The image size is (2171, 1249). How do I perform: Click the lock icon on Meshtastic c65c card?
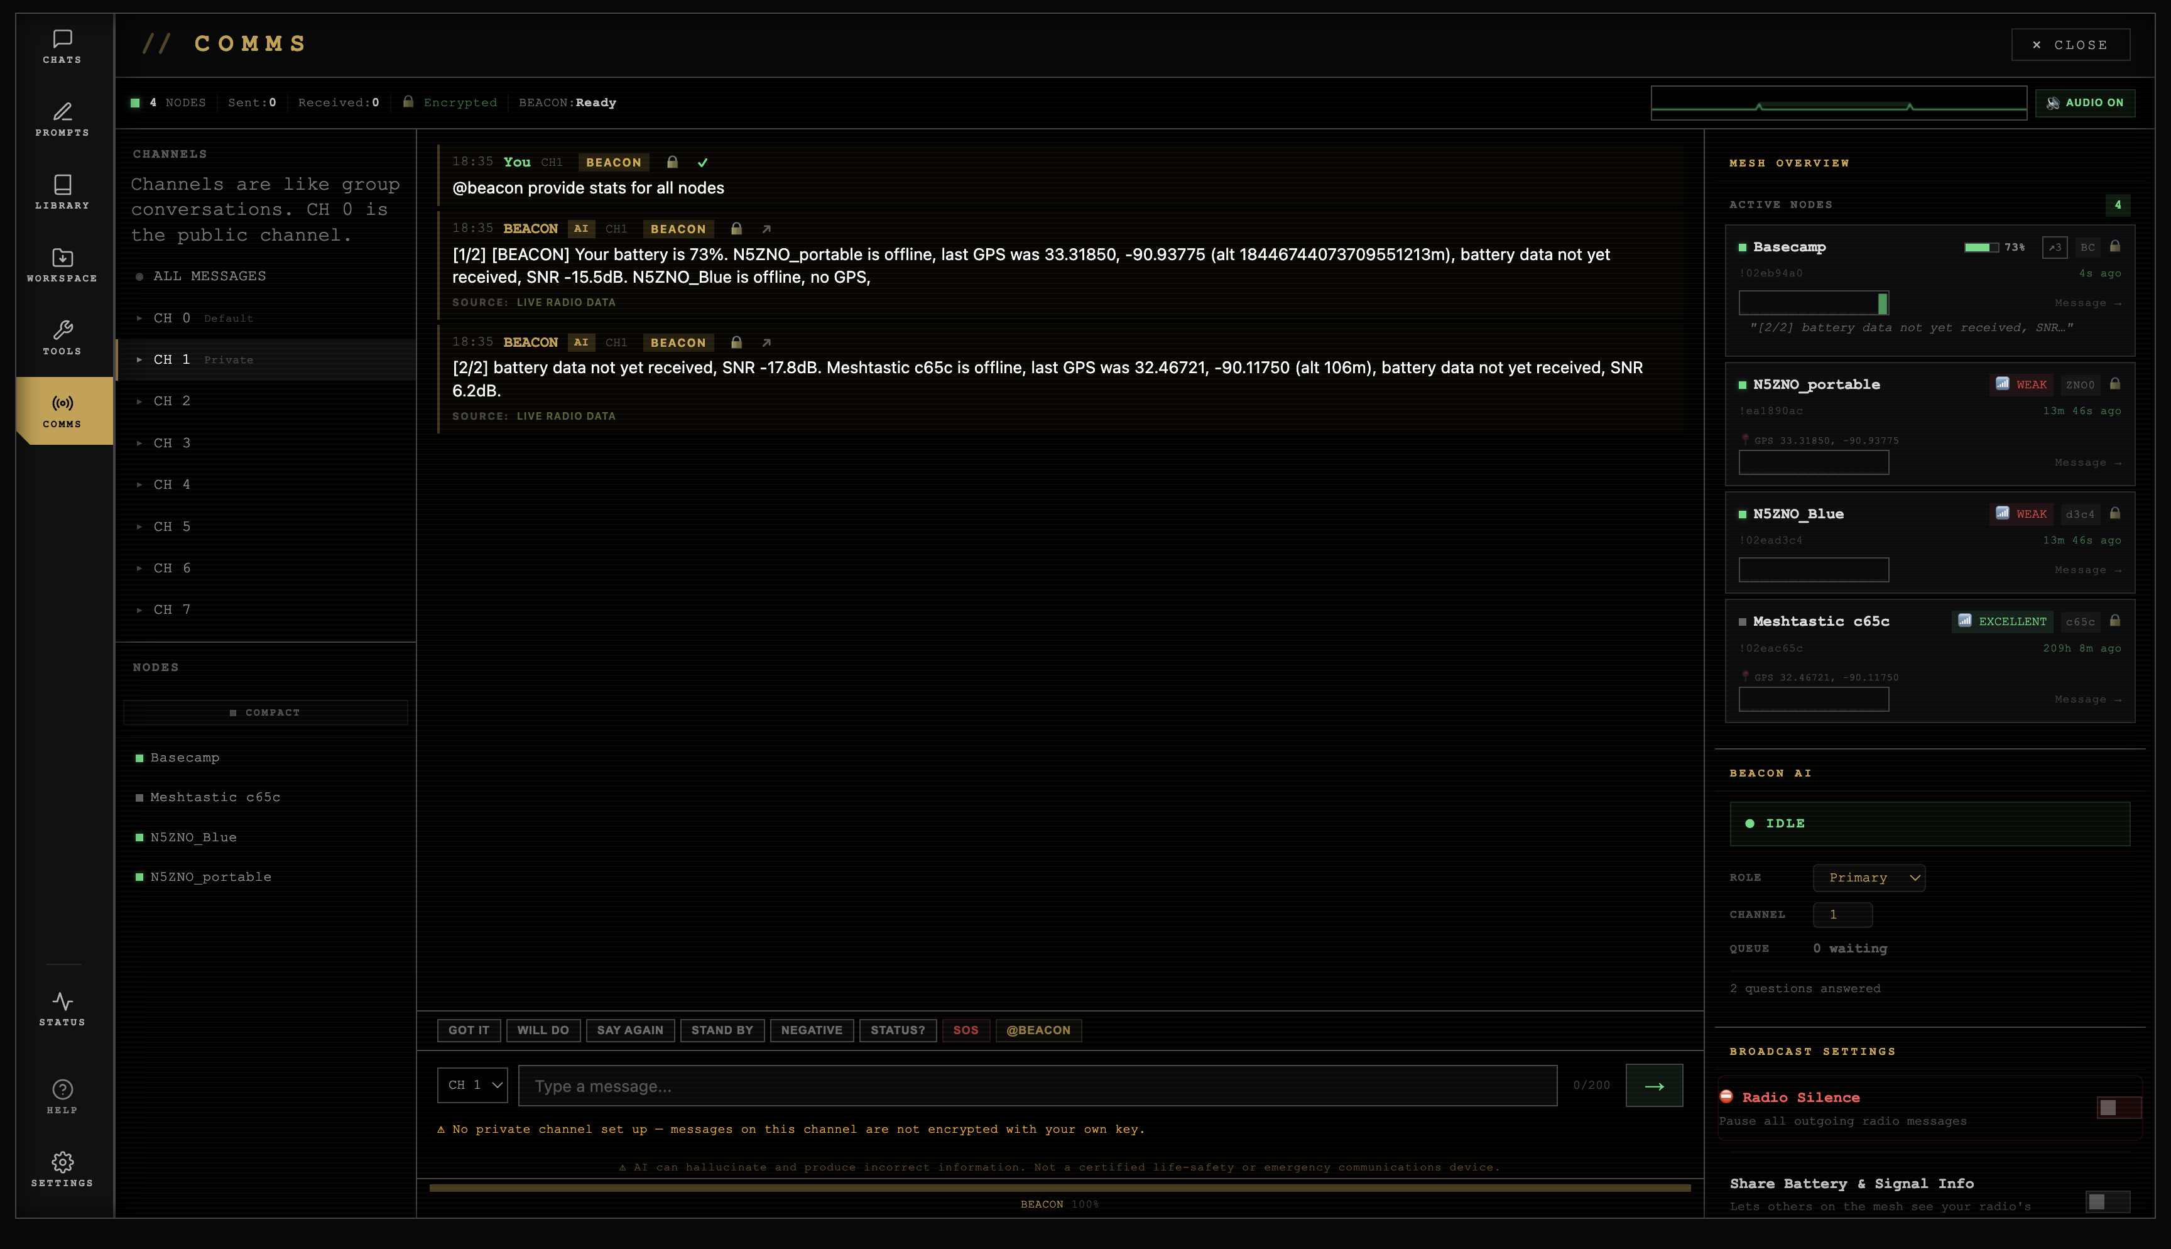2114,621
